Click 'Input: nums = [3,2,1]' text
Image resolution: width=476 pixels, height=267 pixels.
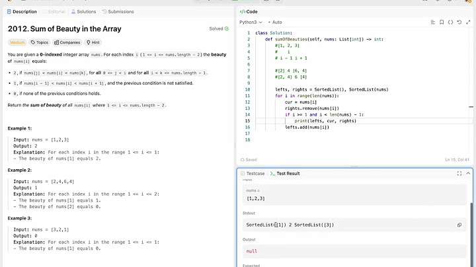[x=41, y=230]
